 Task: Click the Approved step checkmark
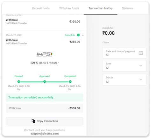point(45,81)
